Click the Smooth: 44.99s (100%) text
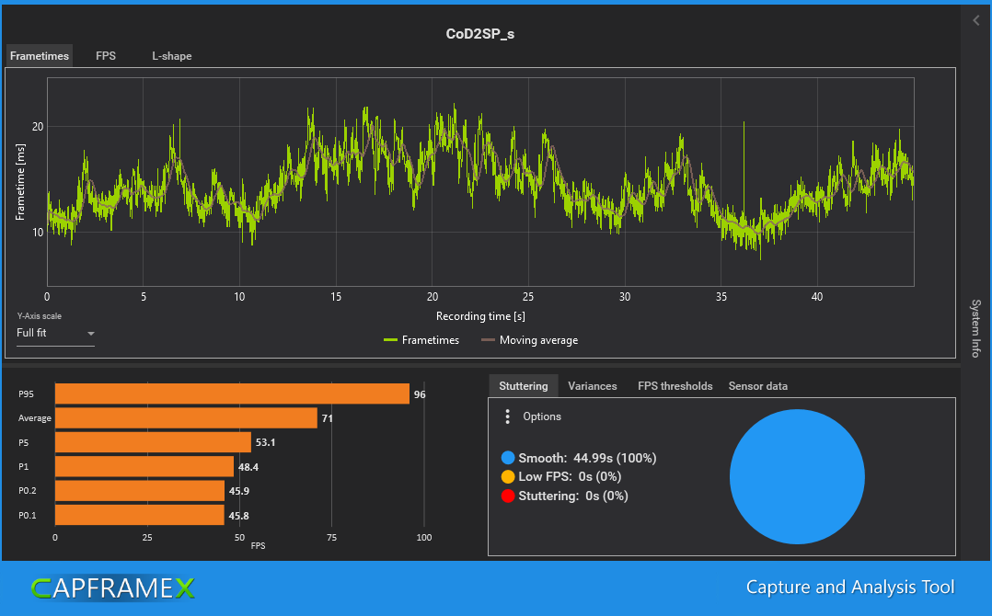The height and width of the screenshot is (616, 992). point(587,458)
